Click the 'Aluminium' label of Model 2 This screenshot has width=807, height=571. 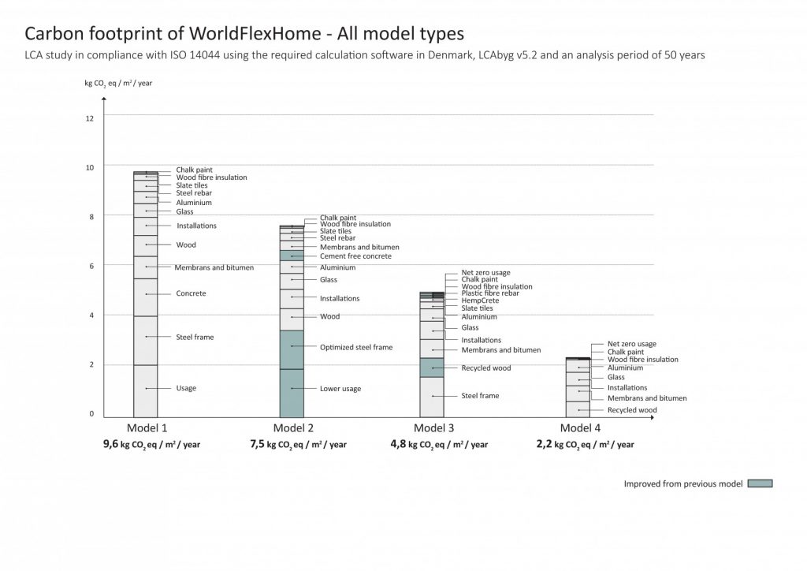[337, 267]
